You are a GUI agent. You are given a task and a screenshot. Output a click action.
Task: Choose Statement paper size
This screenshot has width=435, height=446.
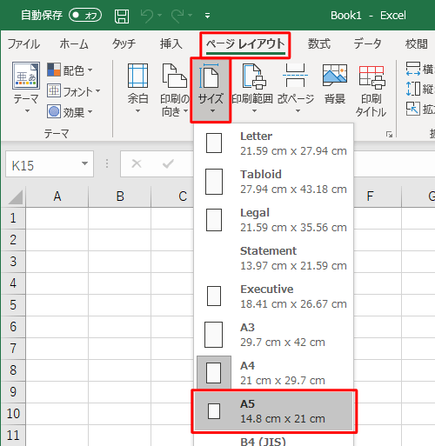pyautogui.click(x=274, y=258)
